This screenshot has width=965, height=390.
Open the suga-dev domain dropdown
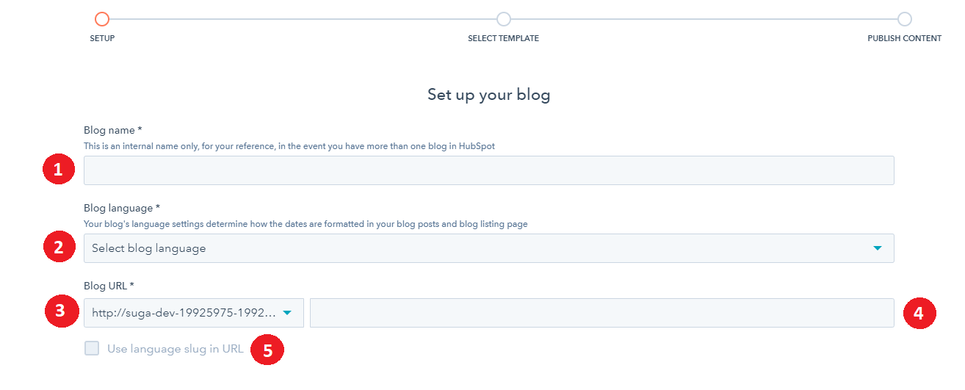point(184,313)
